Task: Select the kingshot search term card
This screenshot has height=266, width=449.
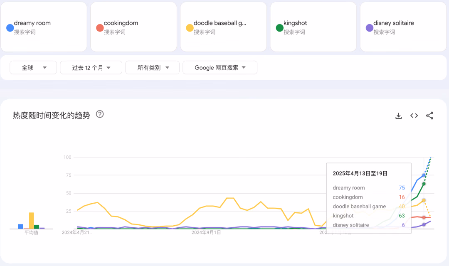Action: (313, 27)
